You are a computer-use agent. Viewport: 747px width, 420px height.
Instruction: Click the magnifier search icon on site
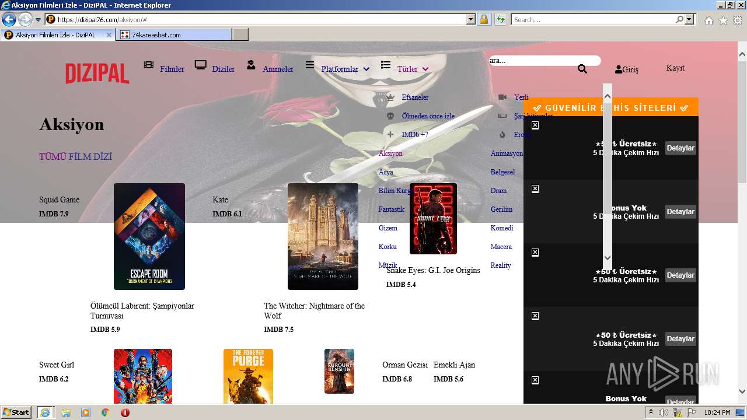pos(582,69)
